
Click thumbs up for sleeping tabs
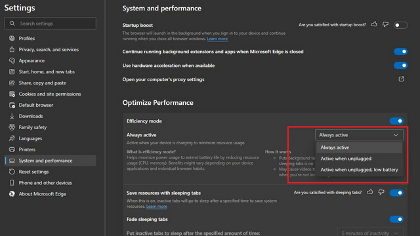370,191
